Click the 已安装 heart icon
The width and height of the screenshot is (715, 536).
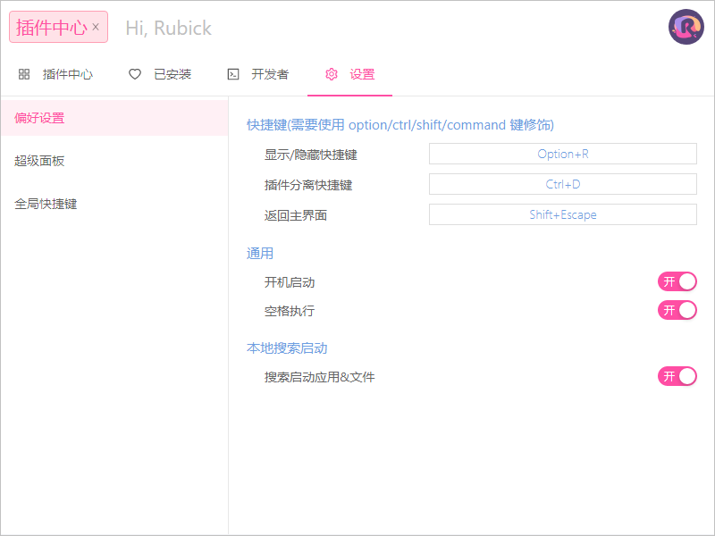[x=135, y=74]
